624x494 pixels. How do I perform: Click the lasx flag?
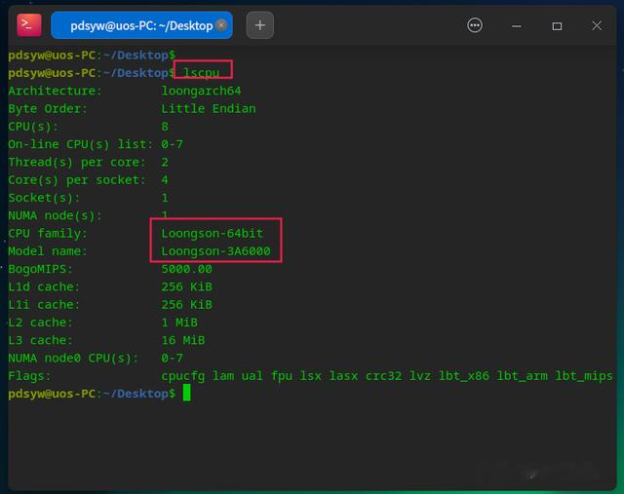343,376
